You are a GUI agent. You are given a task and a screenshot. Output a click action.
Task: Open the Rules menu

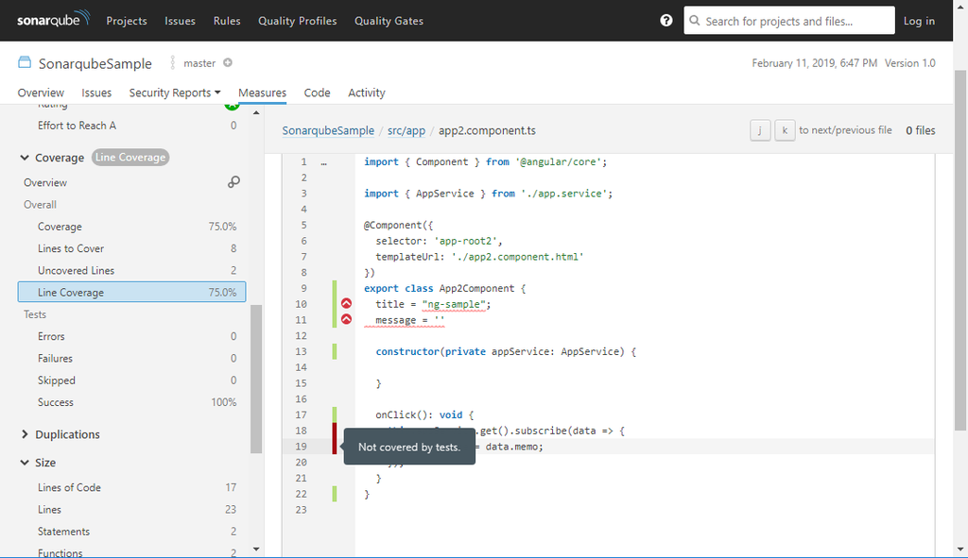click(x=227, y=21)
